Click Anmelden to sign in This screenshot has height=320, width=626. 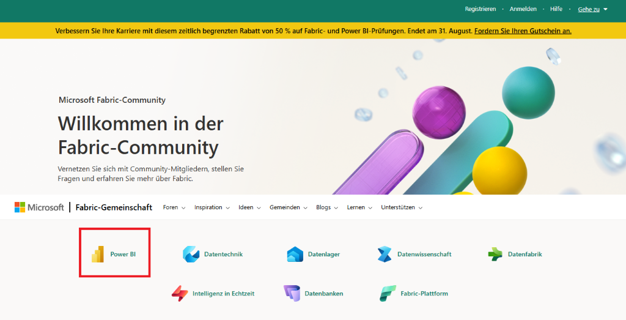(x=523, y=9)
